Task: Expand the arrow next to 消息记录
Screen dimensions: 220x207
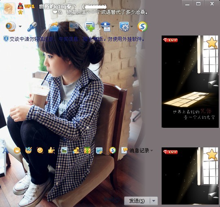Action: 151,151
